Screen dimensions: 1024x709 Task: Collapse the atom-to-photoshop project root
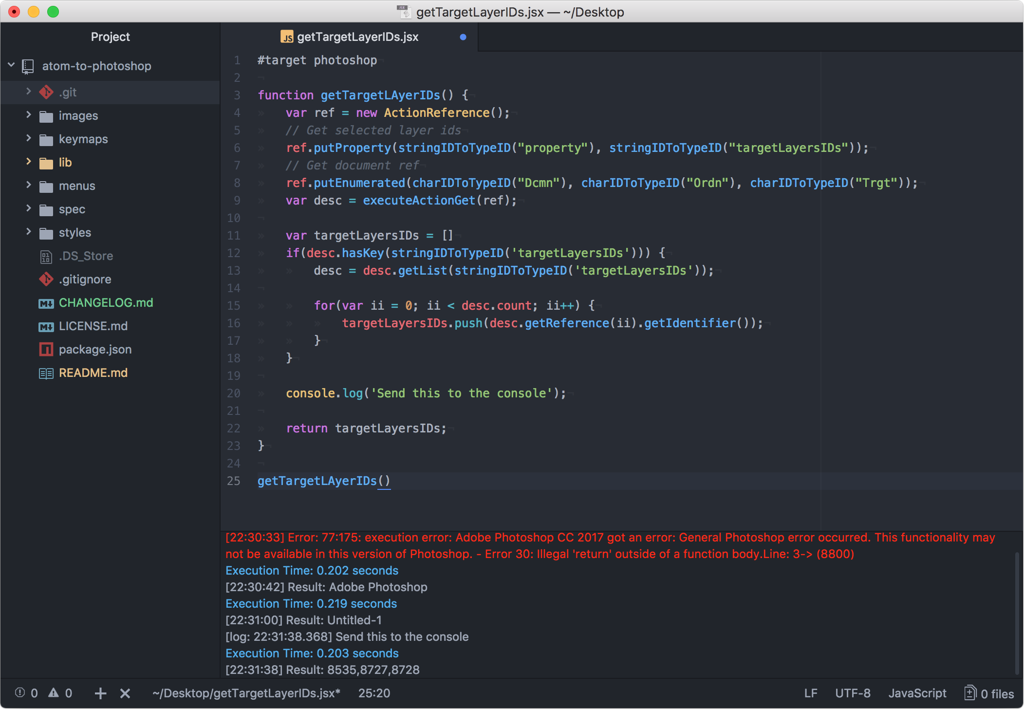11,65
